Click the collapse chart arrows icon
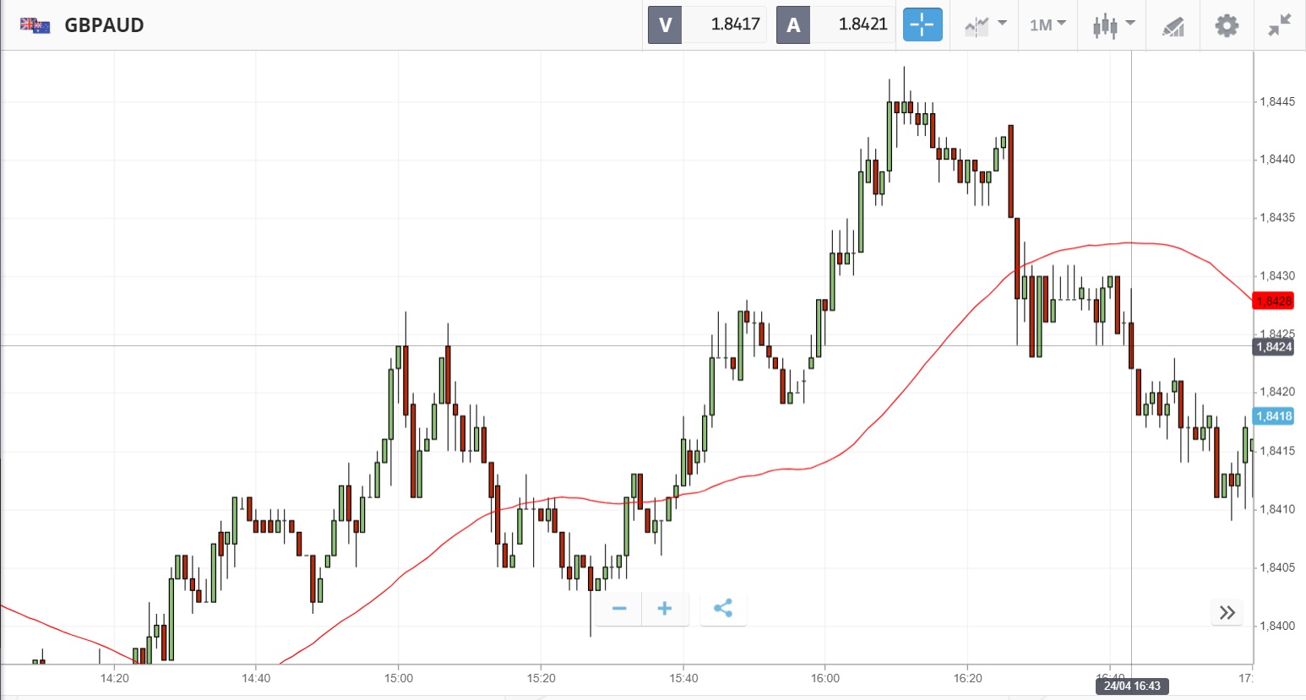The height and width of the screenshot is (700, 1306). (x=1280, y=25)
